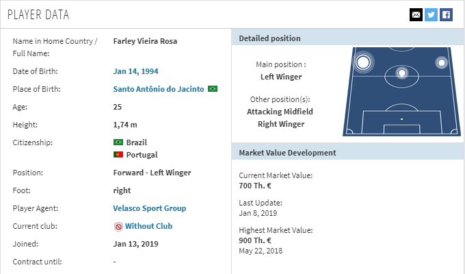Open Santo Antônio do Jacinto link

coord(159,89)
